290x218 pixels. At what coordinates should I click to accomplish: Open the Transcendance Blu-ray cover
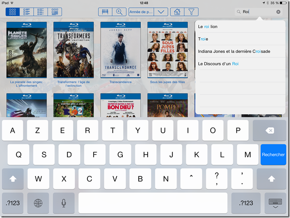121,50
